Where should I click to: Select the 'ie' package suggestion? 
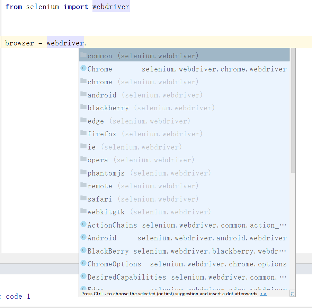184,147
